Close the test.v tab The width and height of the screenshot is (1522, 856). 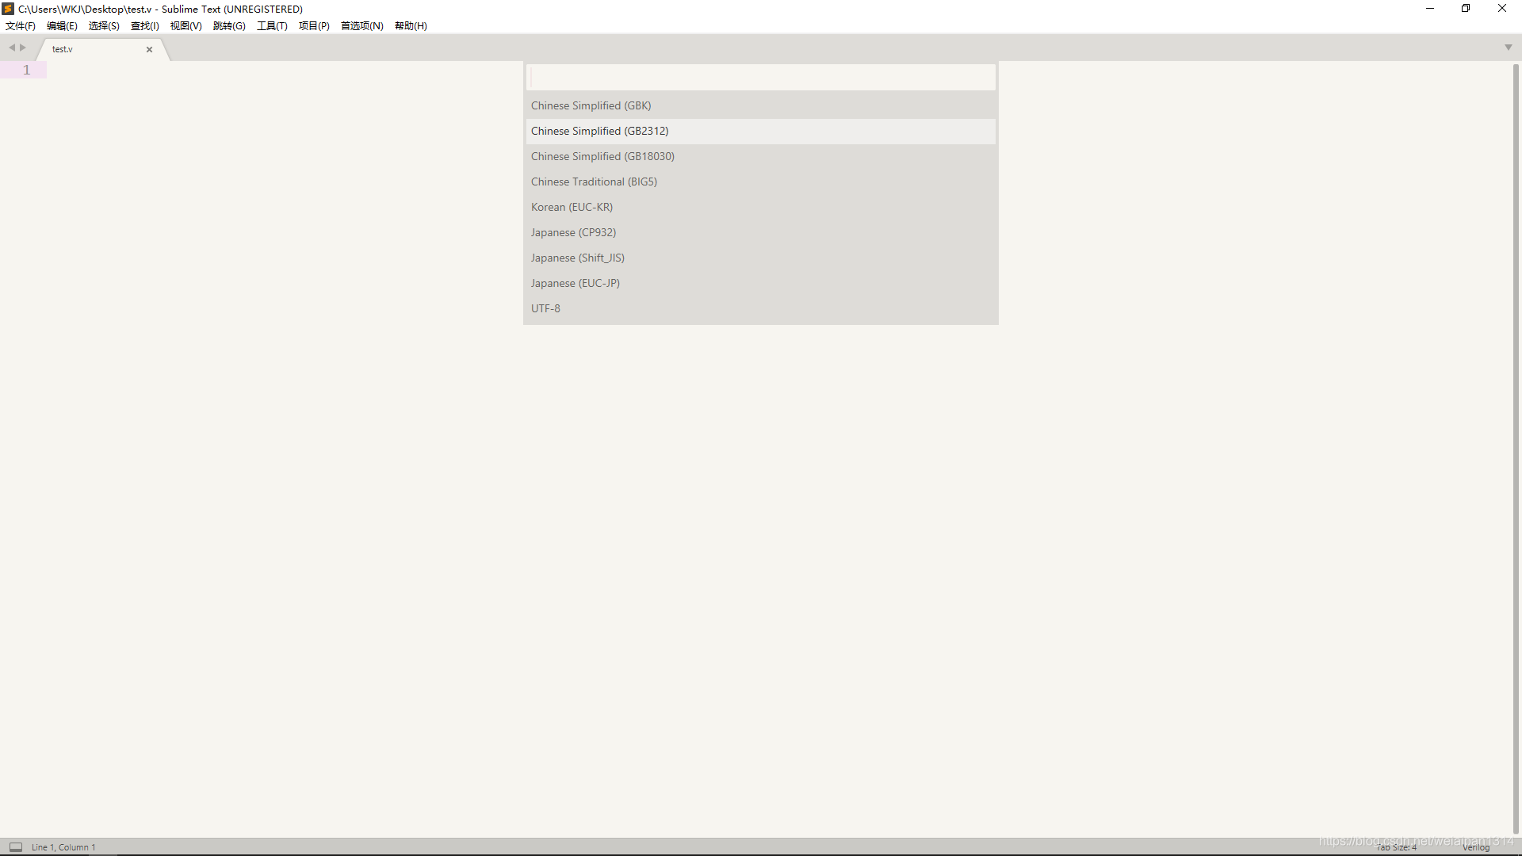tap(149, 49)
